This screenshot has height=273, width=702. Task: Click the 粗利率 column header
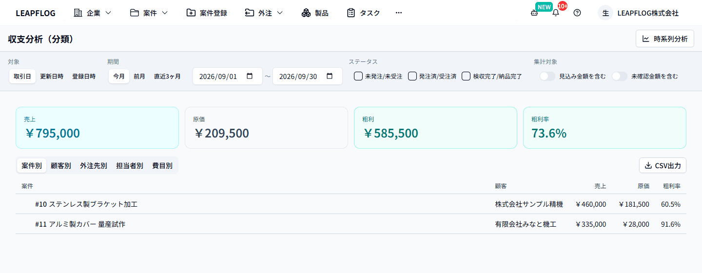tap(671, 186)
